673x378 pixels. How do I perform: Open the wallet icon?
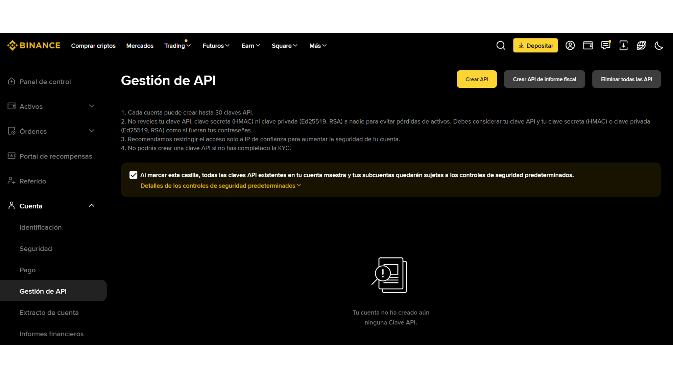point(588,45)
